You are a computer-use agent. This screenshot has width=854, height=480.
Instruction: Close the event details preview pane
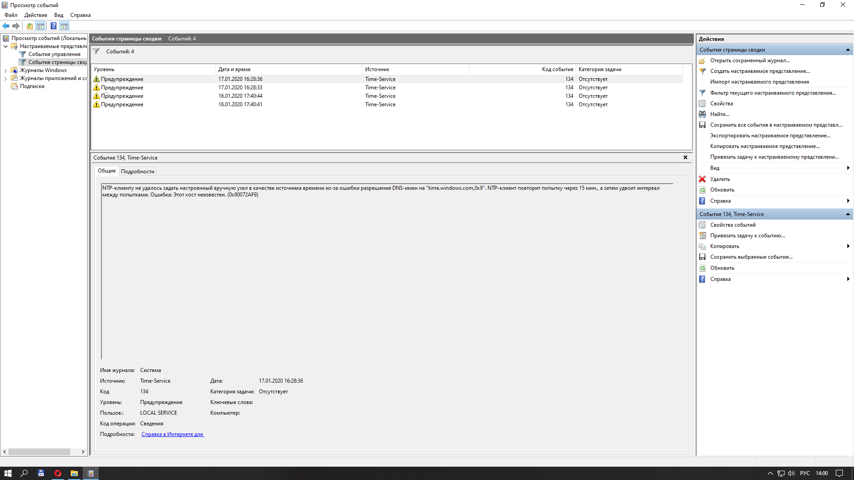(685, 157)
